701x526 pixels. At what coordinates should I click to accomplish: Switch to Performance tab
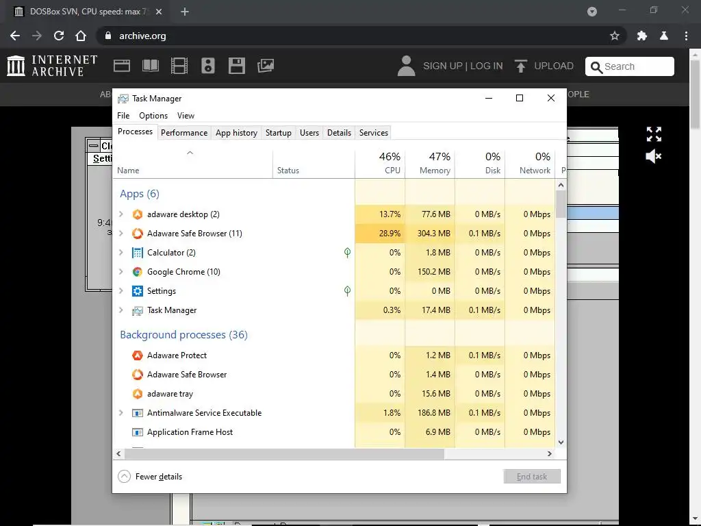pyautogui.click(x=184, y=133)
